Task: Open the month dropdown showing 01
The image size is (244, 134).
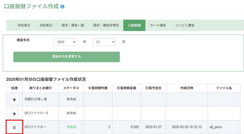Action: 104,42
